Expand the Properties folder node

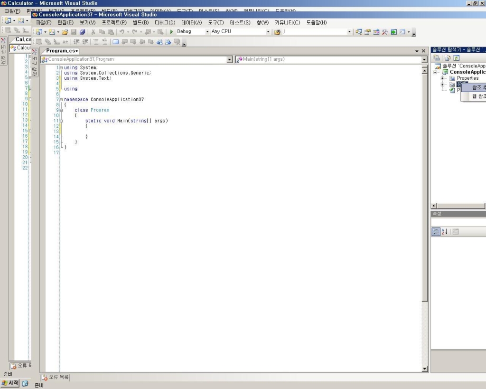point(443,78)
